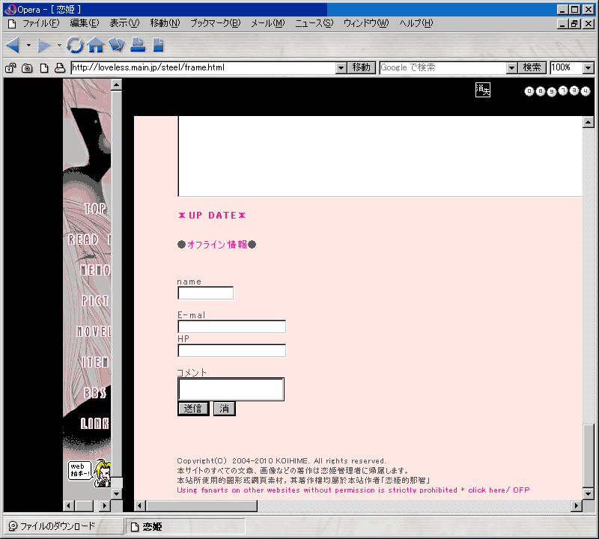Expand the Google search field dropdown
The image size is (599, 539).
(x=512, y=68)
